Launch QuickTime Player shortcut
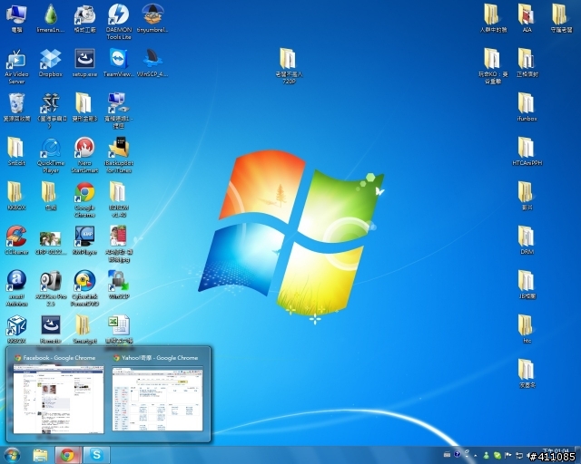The image size is (581, 464). click(51, 155)
